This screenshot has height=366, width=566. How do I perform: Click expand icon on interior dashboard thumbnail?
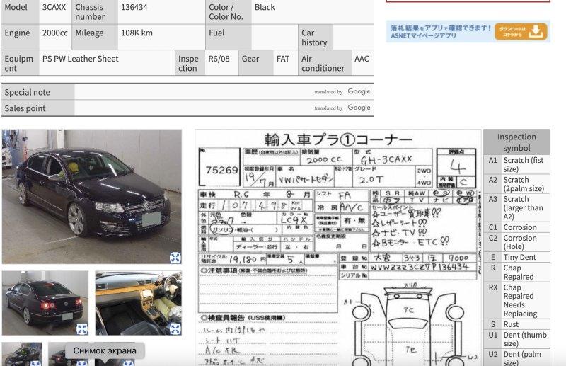(175, 328)
